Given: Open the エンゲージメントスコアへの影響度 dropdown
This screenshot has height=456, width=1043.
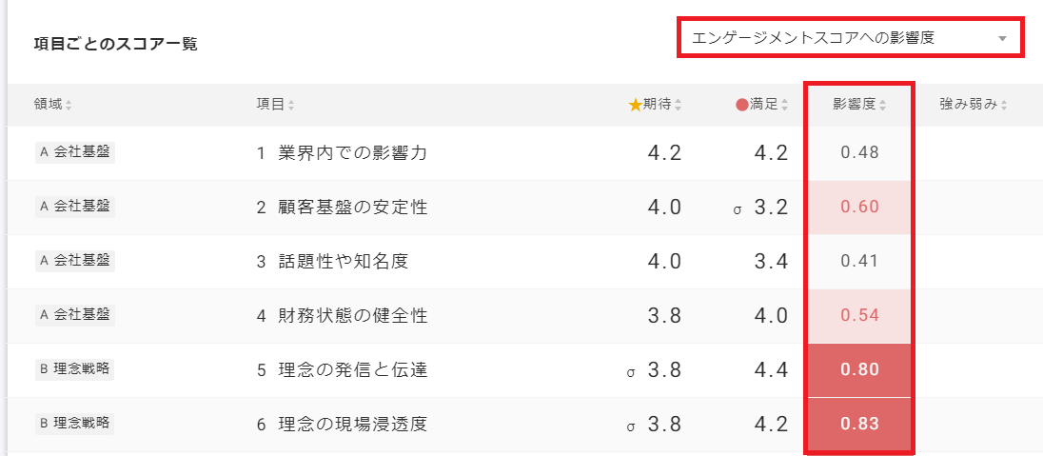Looking at the screenshot, I should (837, 38).
